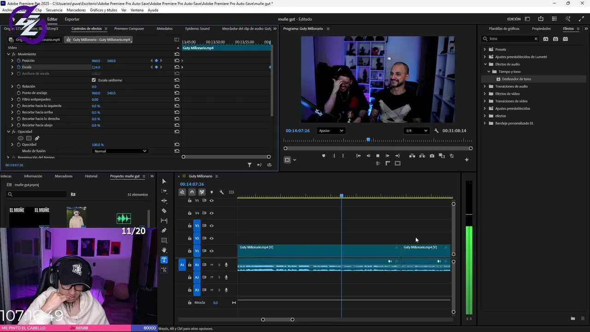Select the Rectangle tool in the tools panel

(x=164, y=240)
